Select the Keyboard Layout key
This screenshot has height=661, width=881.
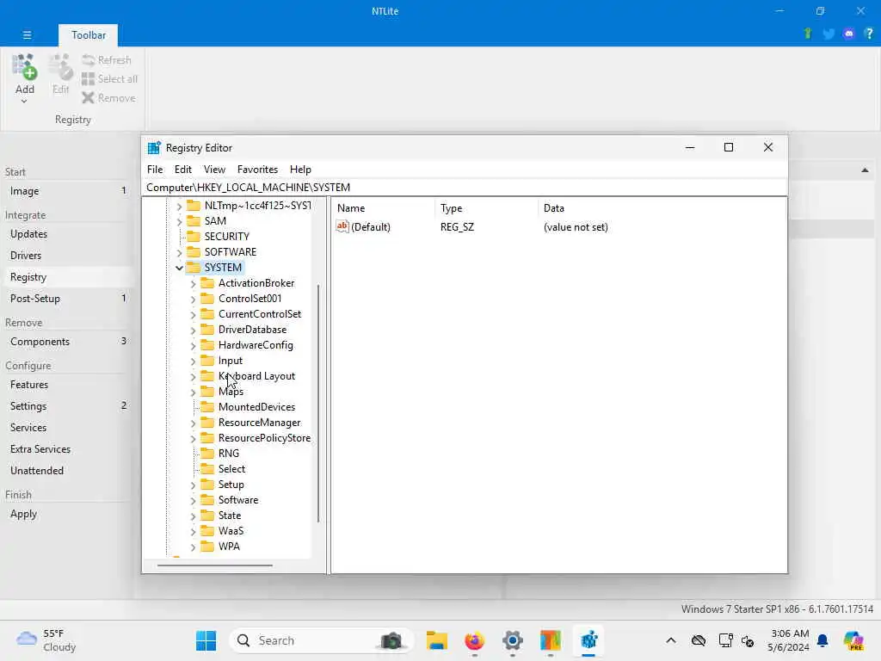pyautogui.click(x=256, y=376)
